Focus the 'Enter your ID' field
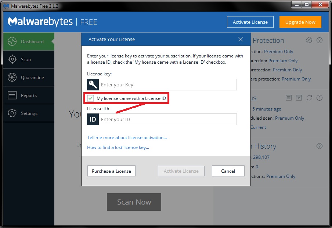Viewport: 332px width, 228px height. click(x=168, y=119)
